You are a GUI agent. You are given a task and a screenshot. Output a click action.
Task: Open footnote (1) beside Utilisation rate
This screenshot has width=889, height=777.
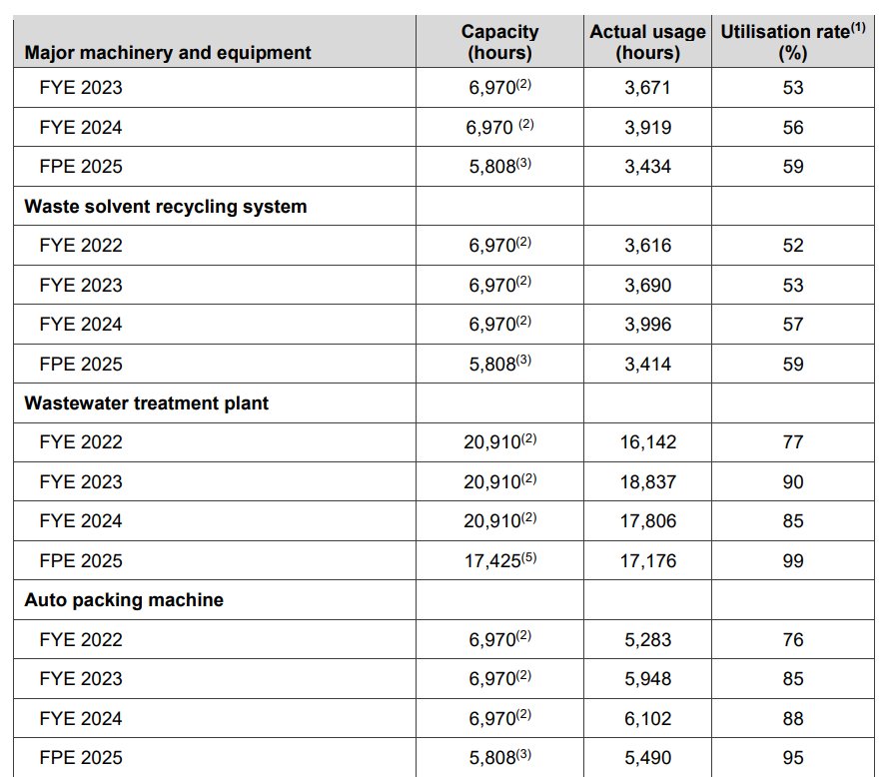[858, 29]
